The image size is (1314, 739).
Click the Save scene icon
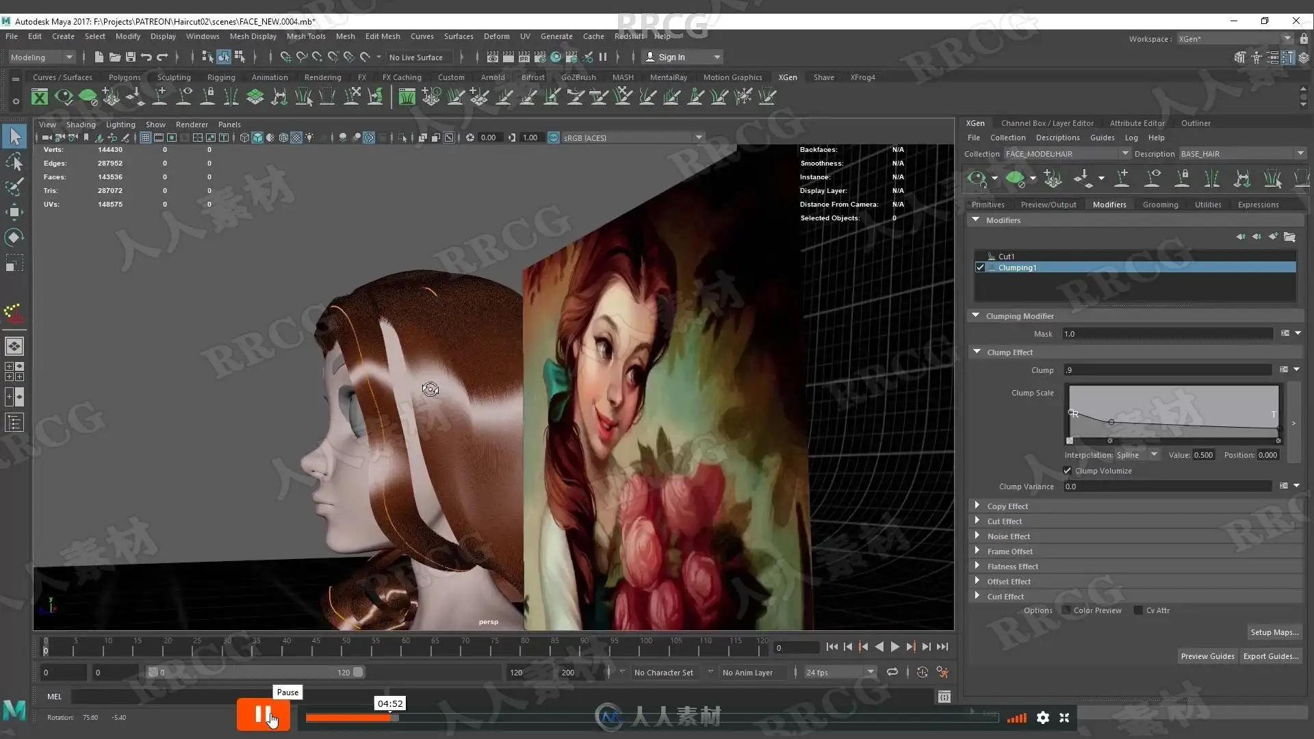[130, 57]
